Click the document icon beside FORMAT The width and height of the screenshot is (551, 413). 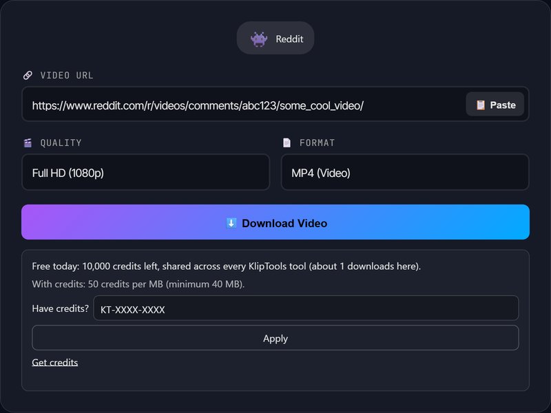(x=287, y=142)
